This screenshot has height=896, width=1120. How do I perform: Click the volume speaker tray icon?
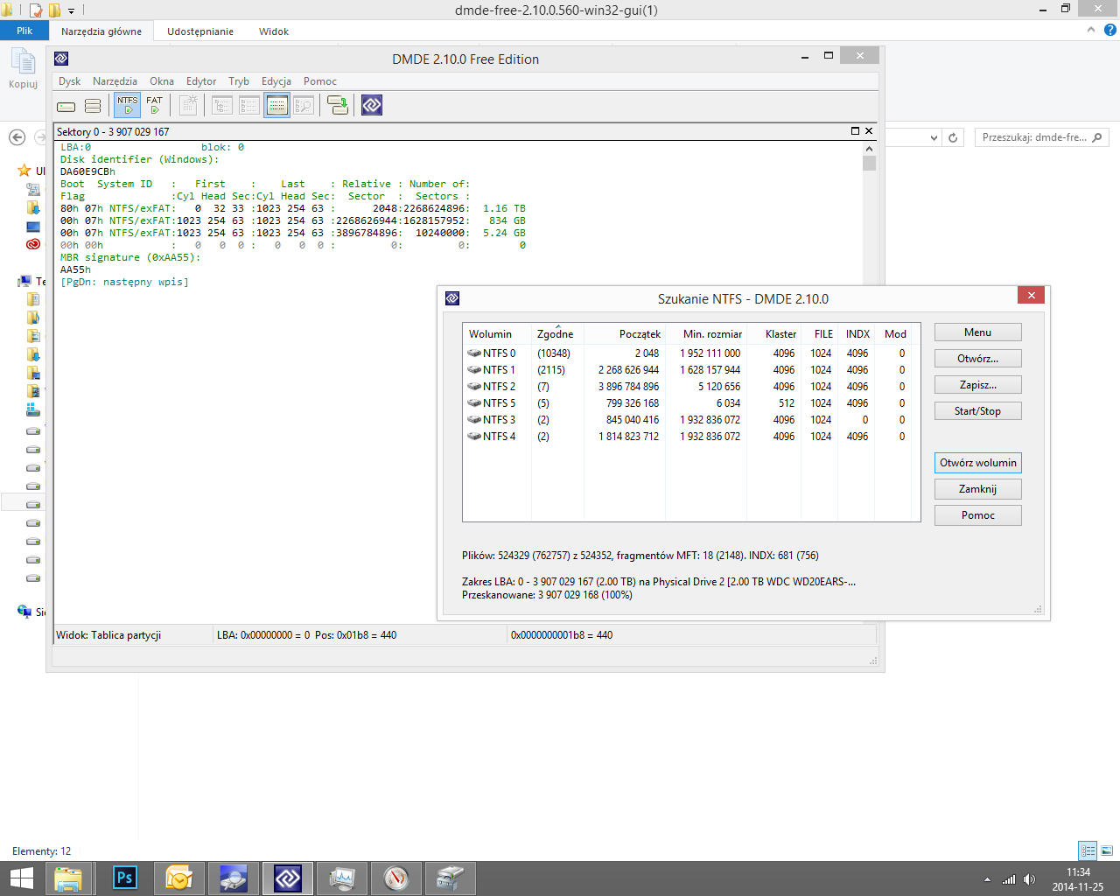(1029, 879)
